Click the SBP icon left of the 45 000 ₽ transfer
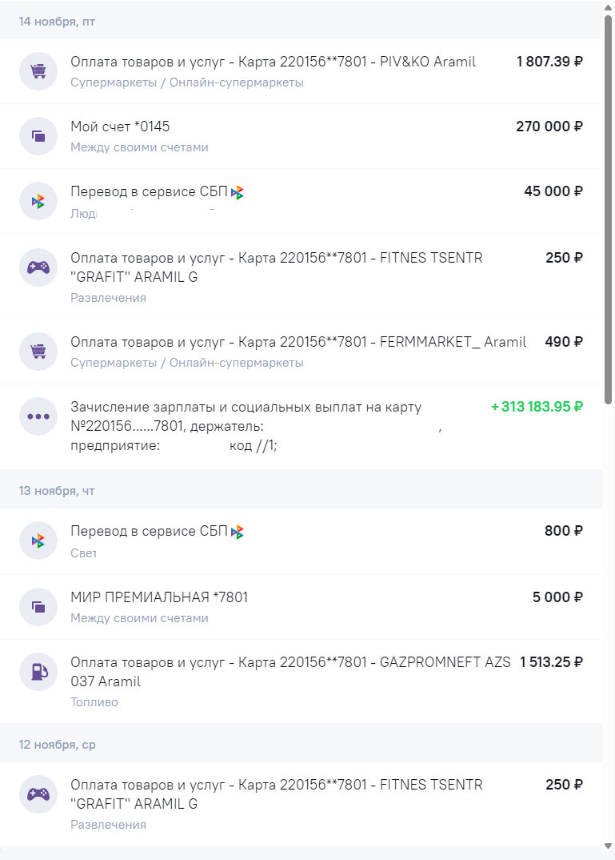This screenshot has width=615, height=860. [x=38, y=202]
